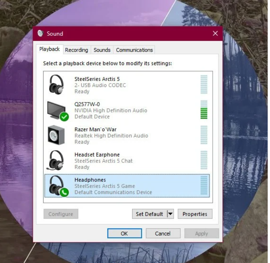The image size is (270, 263).
Task: Click the SteelSeries Arctis 5 Chat text
Action: (104, 161)
